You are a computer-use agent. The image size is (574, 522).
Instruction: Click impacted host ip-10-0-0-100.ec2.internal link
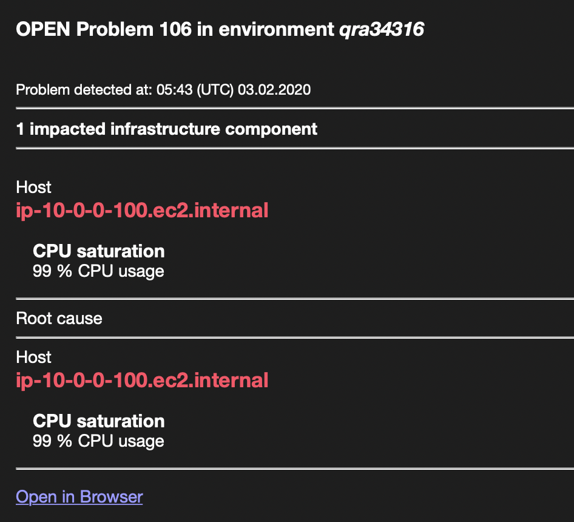142,211
